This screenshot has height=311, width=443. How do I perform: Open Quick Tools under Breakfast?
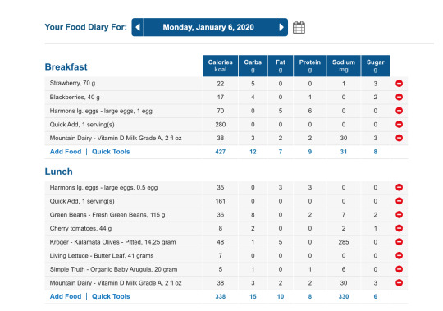click(x=111, y=152)
